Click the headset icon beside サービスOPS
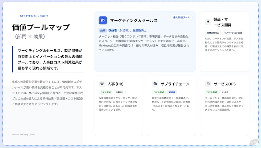This screenshot has width=261, height=148. coord(208,84)
